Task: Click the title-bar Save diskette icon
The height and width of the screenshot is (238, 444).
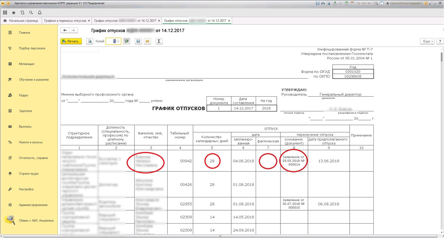Action: 317,3
